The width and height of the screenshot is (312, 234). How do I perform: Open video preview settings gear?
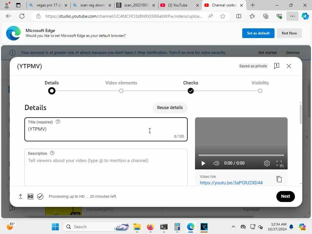(267, 163)
